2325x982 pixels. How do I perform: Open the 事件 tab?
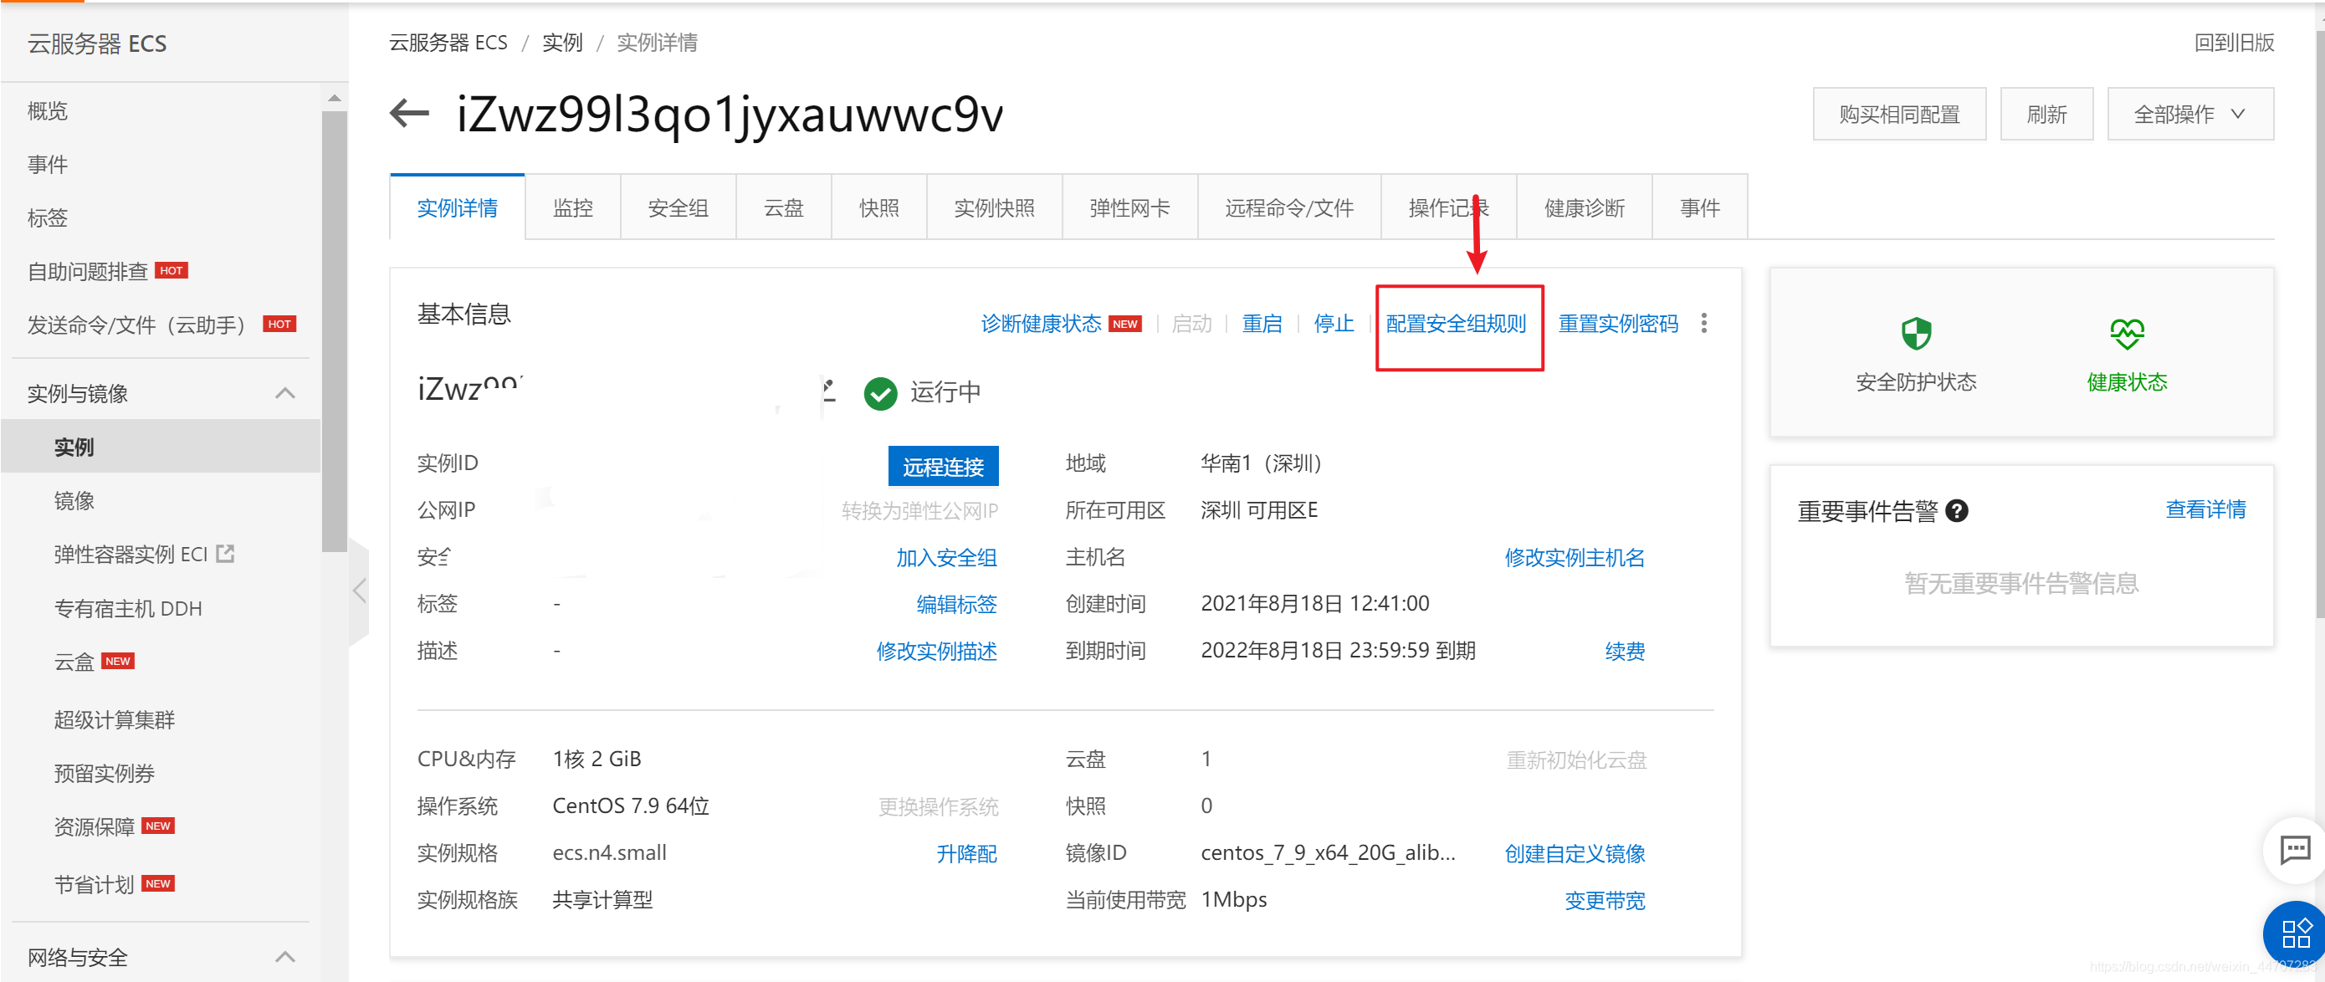click(x=1699, y=207)
